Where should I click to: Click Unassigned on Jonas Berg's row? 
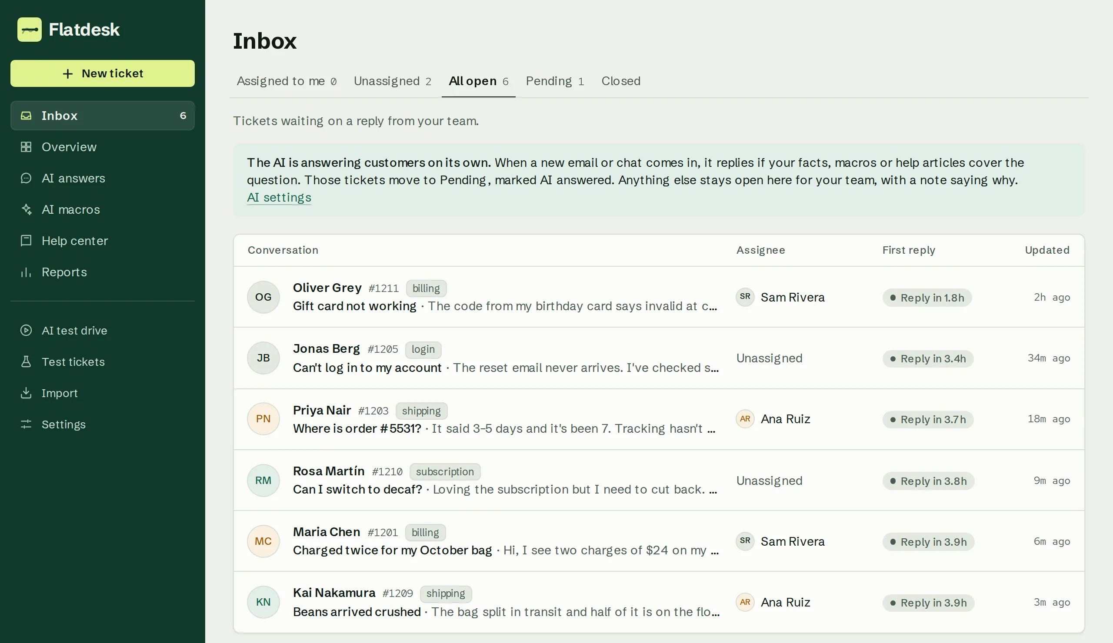[x=769, y=358]
